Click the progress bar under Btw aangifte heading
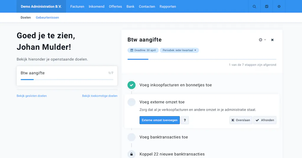 tap(202, 59)
